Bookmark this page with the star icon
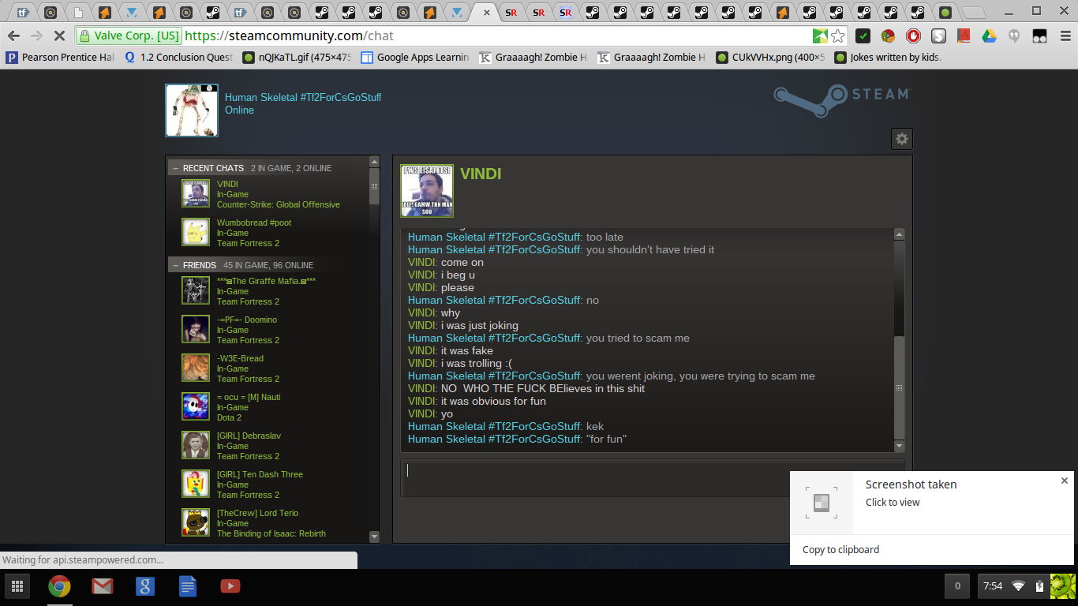The width and height of the screenshot is (1078, 606). 838,36
